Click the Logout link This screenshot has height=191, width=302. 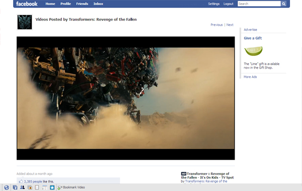point(229,4)
